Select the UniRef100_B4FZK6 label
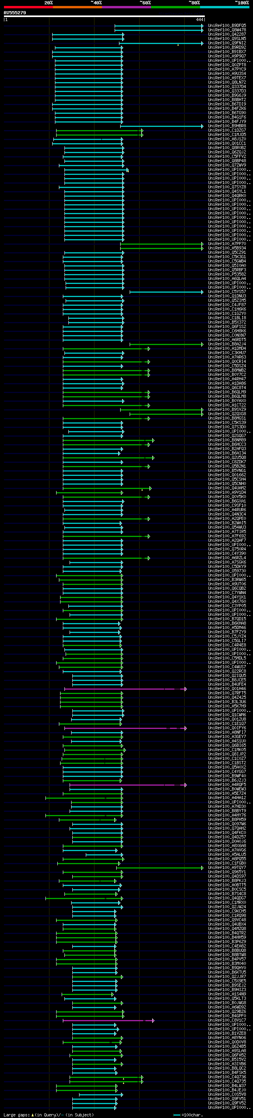The width and height of the screenshot is (253, 1118). [x=227, y=109]
